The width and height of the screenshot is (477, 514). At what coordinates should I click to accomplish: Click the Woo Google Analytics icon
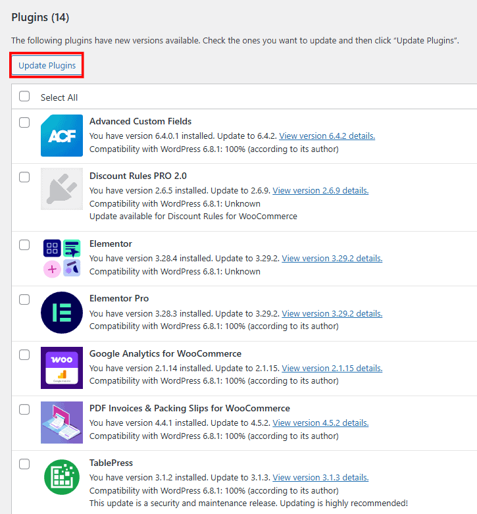pos(62,368)
